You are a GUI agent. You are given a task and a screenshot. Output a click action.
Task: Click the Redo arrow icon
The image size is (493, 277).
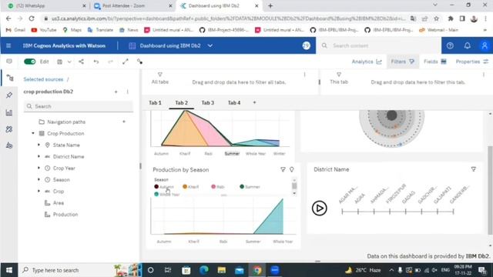110,62
